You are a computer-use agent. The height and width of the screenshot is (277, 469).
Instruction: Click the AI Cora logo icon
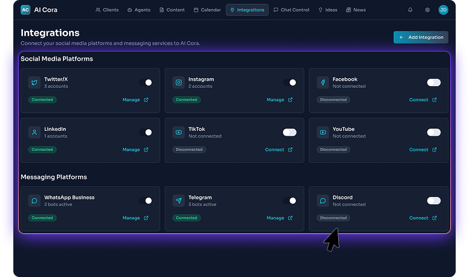pyautogui.click(x=25, y=10)
